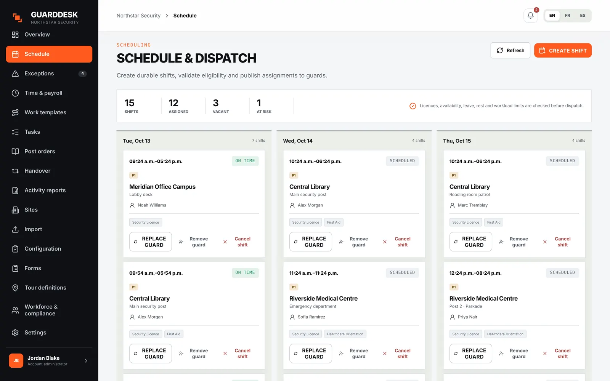Click the Create Shift button
Viewport: 610px width, 381px height.
point(563,50)
